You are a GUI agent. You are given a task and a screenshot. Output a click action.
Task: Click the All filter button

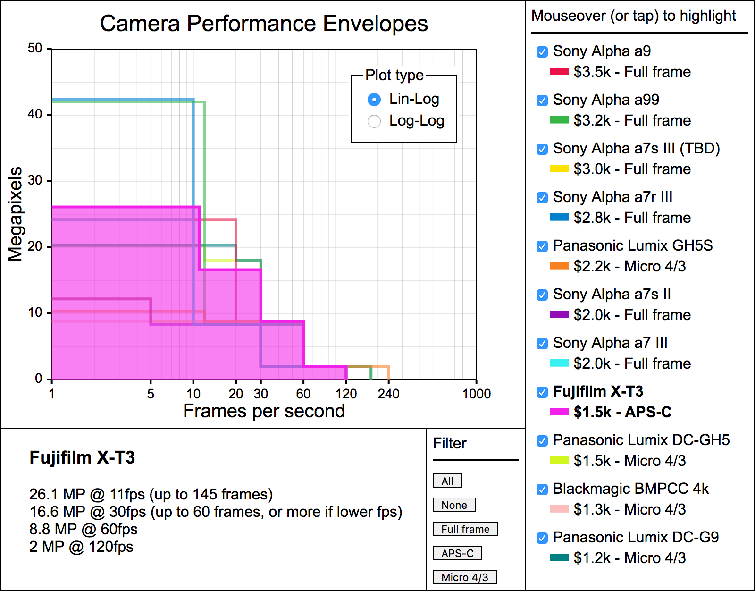447,481
